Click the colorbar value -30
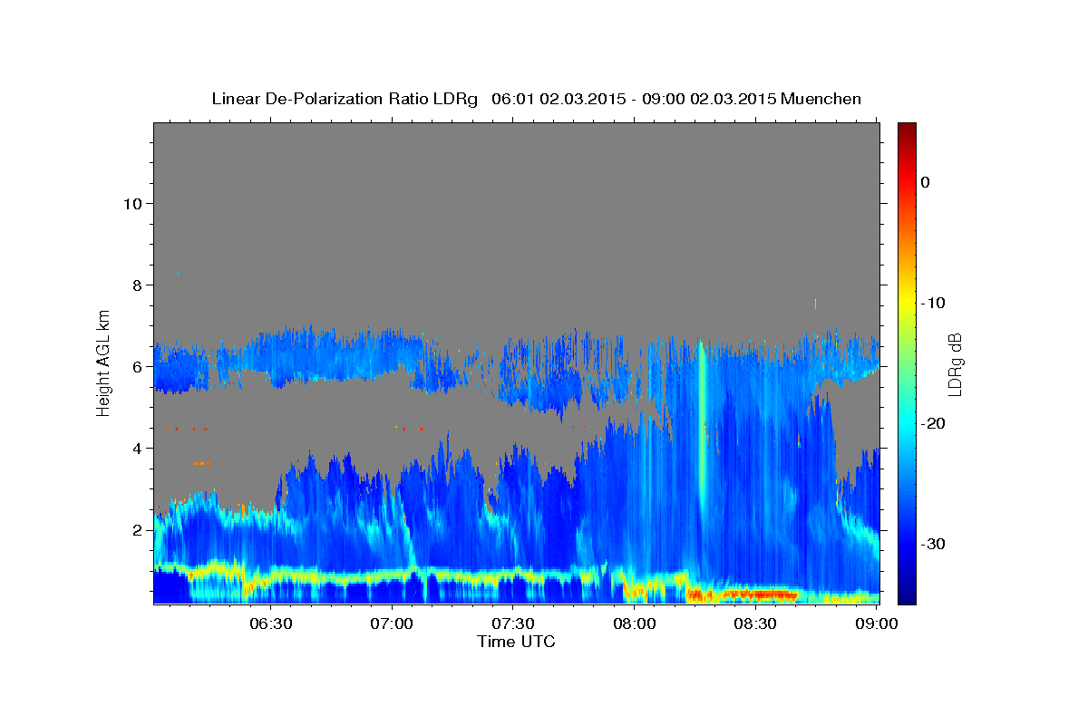Screen dimensions: 1088x725 coord(933,544)
